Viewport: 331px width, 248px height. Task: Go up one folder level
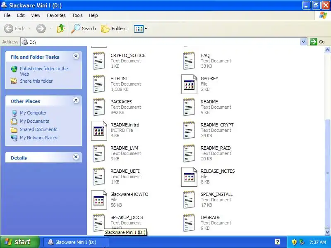(61, 29)
